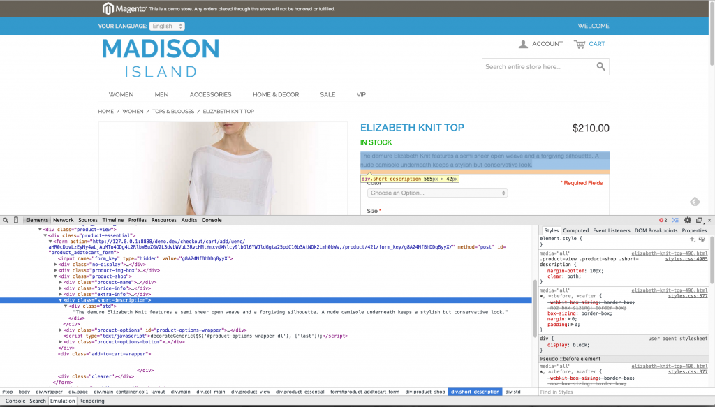715x407 pixels.
Task: Open the Men menu item
Action: [x=161, y=95]
